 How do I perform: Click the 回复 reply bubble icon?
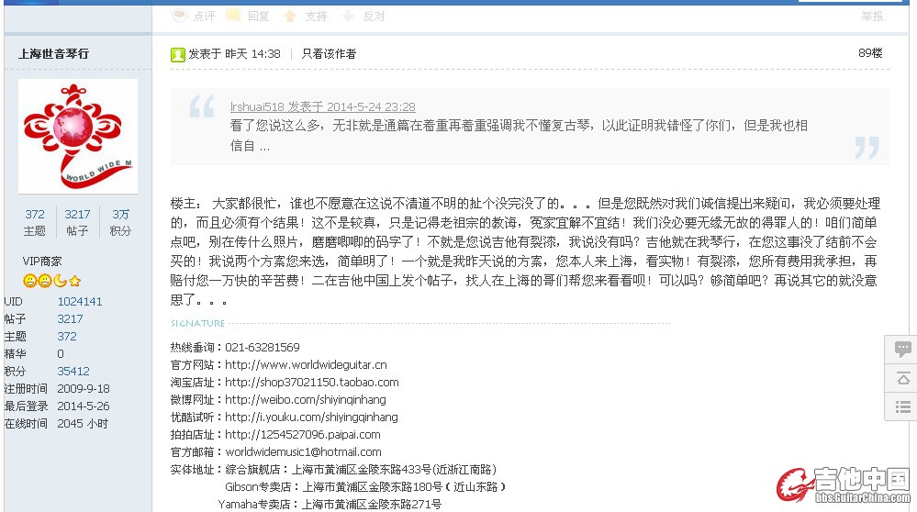[x=234, y=16]
